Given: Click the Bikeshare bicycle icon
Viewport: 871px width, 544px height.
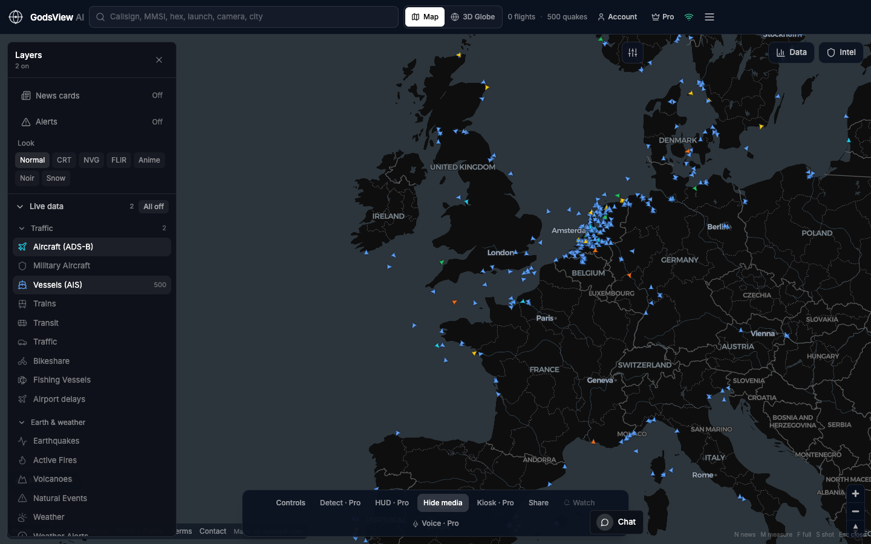Looking at the screenshot, I should point(22,361).
